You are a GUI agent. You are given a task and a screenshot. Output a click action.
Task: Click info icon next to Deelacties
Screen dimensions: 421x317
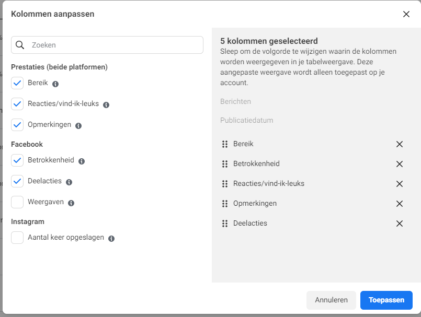(x=69, y=182)
